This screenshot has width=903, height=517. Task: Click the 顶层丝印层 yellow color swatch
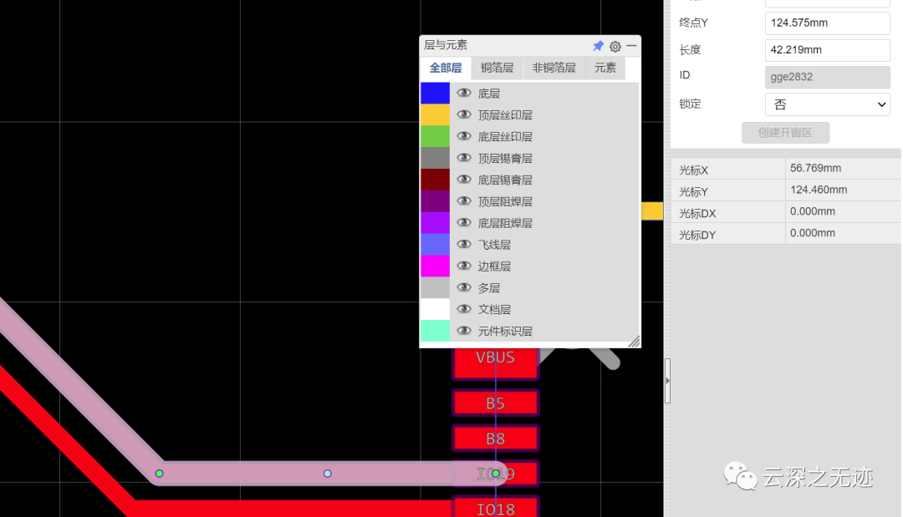click(x=435, y=114)
